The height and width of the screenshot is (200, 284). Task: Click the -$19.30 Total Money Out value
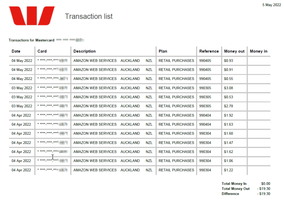264,189
